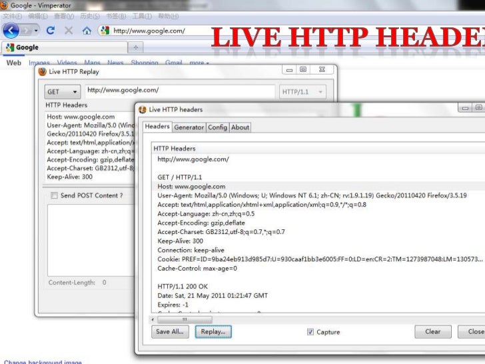Click the Firefox icon of Live HTTP Replay window
Image resolution: width=485 pixels, height=364 pixels.
click(42, 71)
